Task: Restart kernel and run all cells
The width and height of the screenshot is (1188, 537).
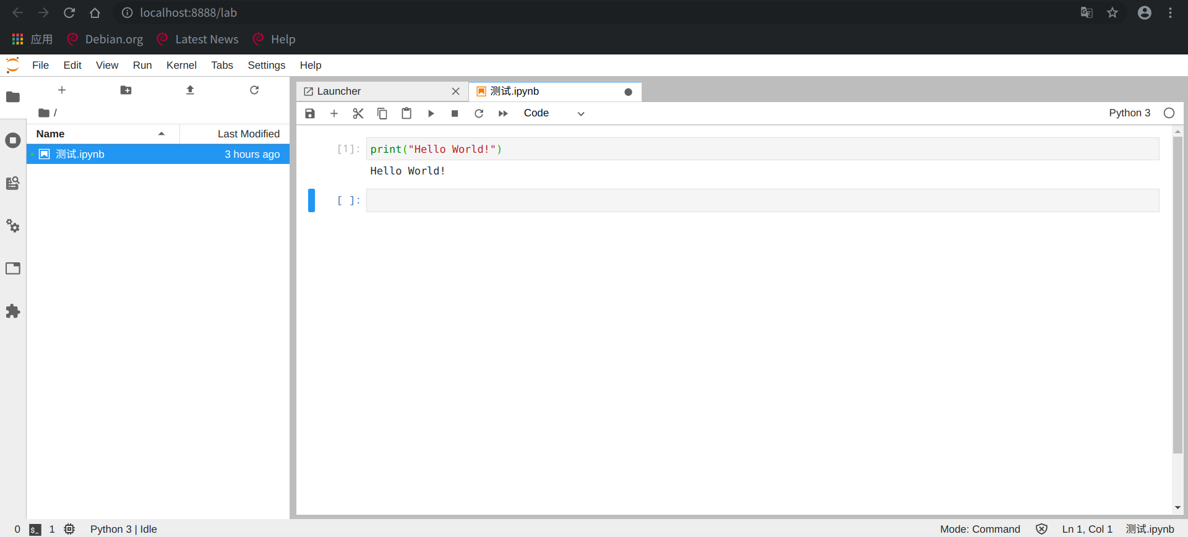Action: [503, 113]
